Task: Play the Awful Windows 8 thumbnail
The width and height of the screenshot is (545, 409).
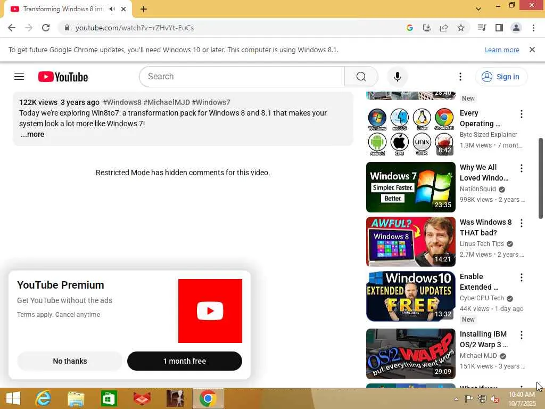Action: tap(410, 242)
